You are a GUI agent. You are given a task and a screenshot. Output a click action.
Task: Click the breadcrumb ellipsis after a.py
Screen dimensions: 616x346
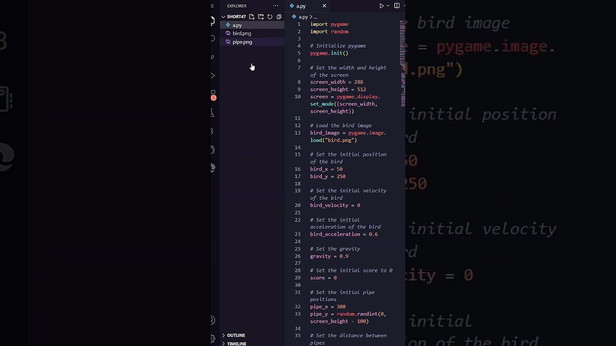(x=316, y=17)
